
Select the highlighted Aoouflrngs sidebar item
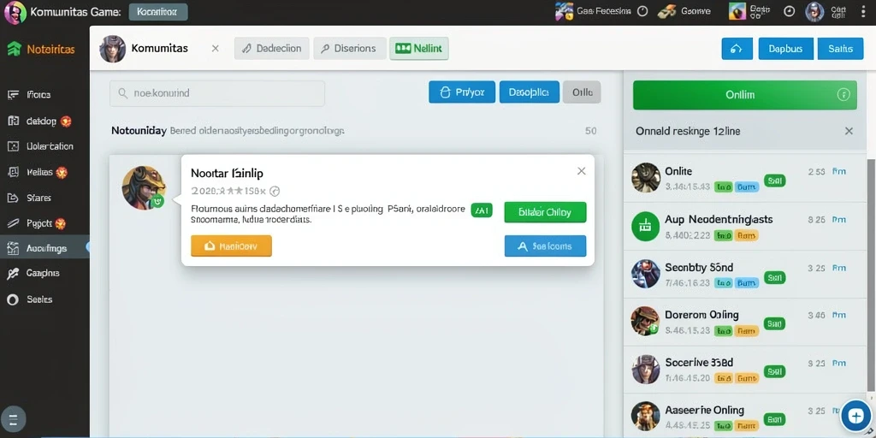pyautogui.click(x=44, y=248)
